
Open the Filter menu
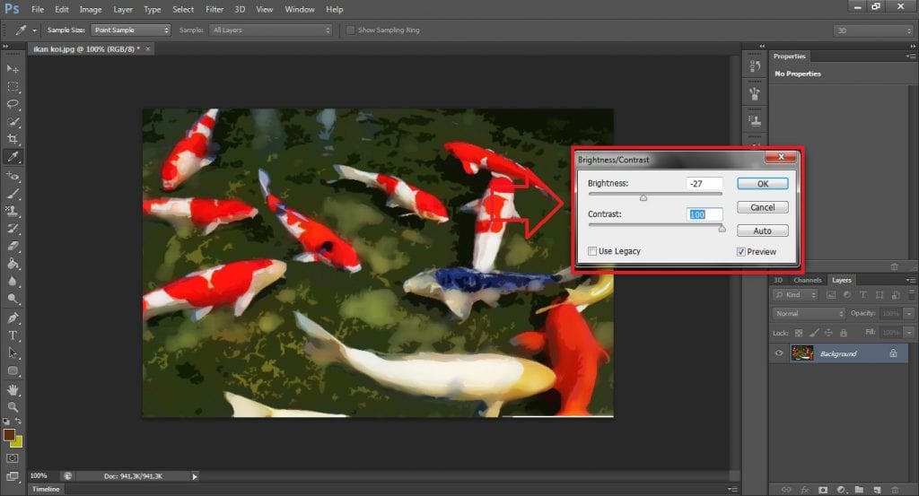click(x=214, y=9)
